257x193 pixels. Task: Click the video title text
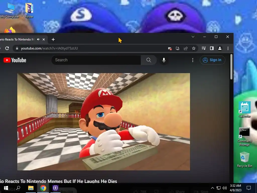pos(58,181)
